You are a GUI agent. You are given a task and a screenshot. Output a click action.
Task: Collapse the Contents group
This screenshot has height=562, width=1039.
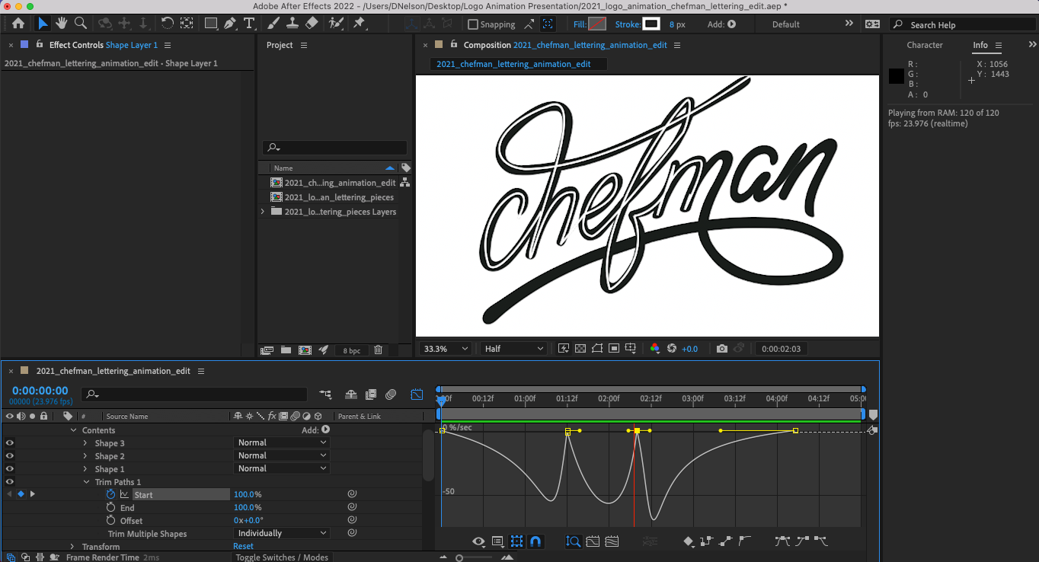pyautogui.click(x=73, y=430)
